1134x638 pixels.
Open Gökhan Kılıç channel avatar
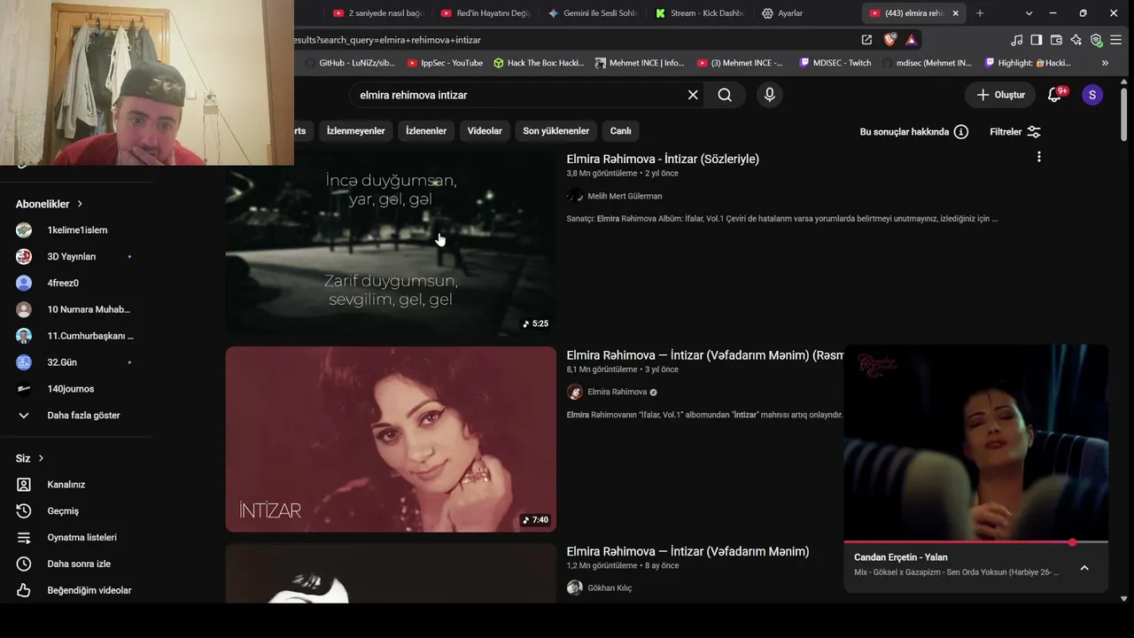pos(575,587)
